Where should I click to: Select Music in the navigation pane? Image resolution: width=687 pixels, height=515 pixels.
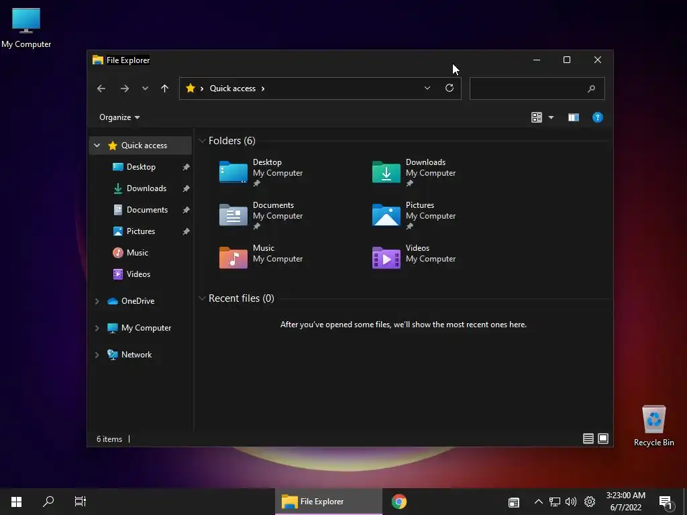pyautogui.click(x=137, y=253)
